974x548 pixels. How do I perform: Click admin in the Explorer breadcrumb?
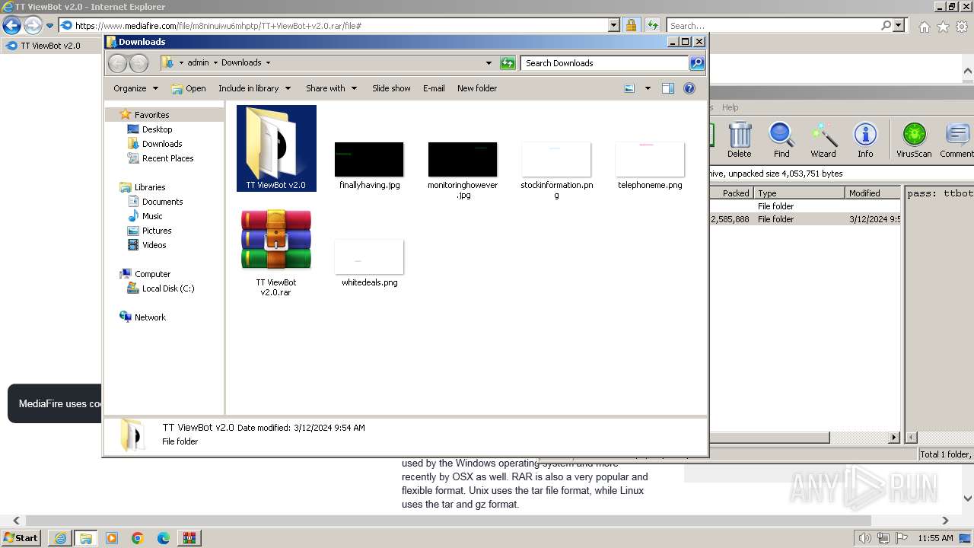pos(198,63)
